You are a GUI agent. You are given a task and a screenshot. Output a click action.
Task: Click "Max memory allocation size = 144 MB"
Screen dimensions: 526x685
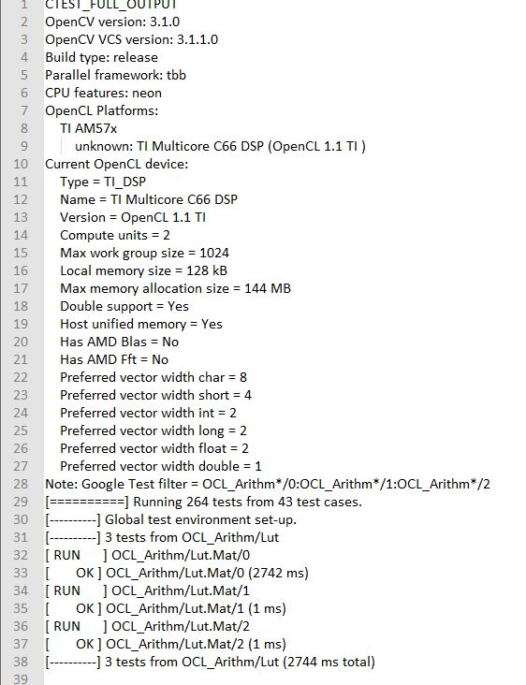[x=175, y=288]
